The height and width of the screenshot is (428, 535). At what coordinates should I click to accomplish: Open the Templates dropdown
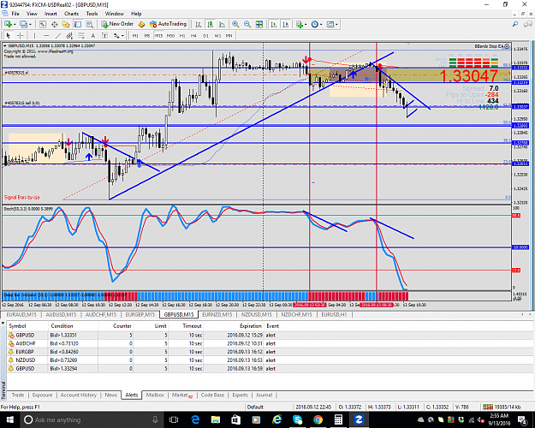pos(332,24)
